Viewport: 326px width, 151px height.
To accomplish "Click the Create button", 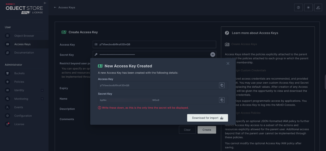I will point(207,130).
